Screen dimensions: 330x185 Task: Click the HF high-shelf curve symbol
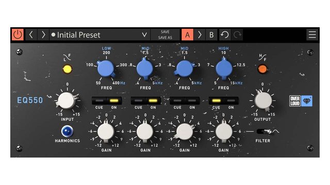click(x=262, y=57)
